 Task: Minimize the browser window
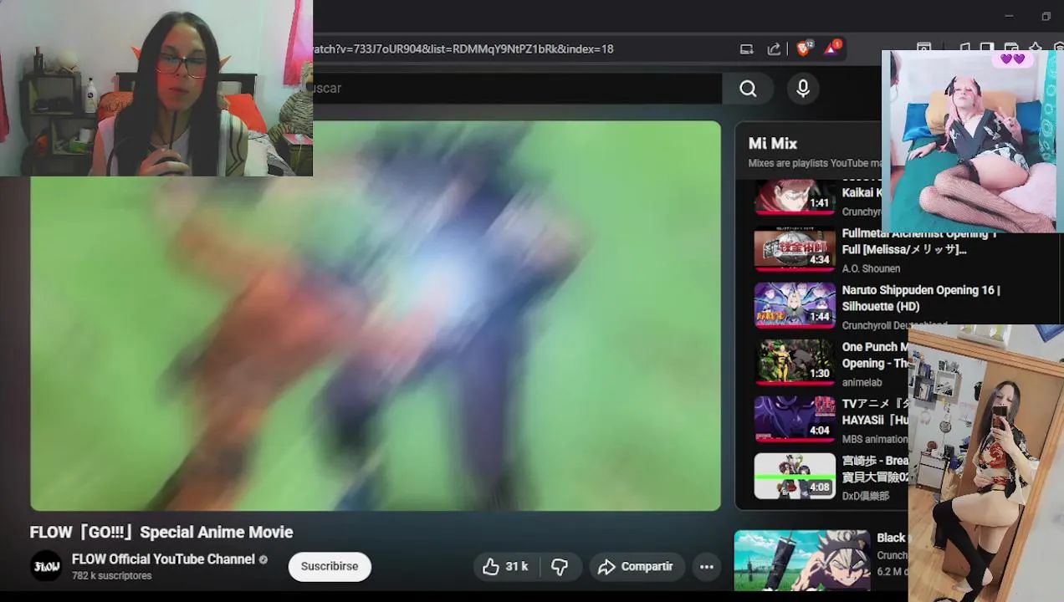tap(1009, 16)
